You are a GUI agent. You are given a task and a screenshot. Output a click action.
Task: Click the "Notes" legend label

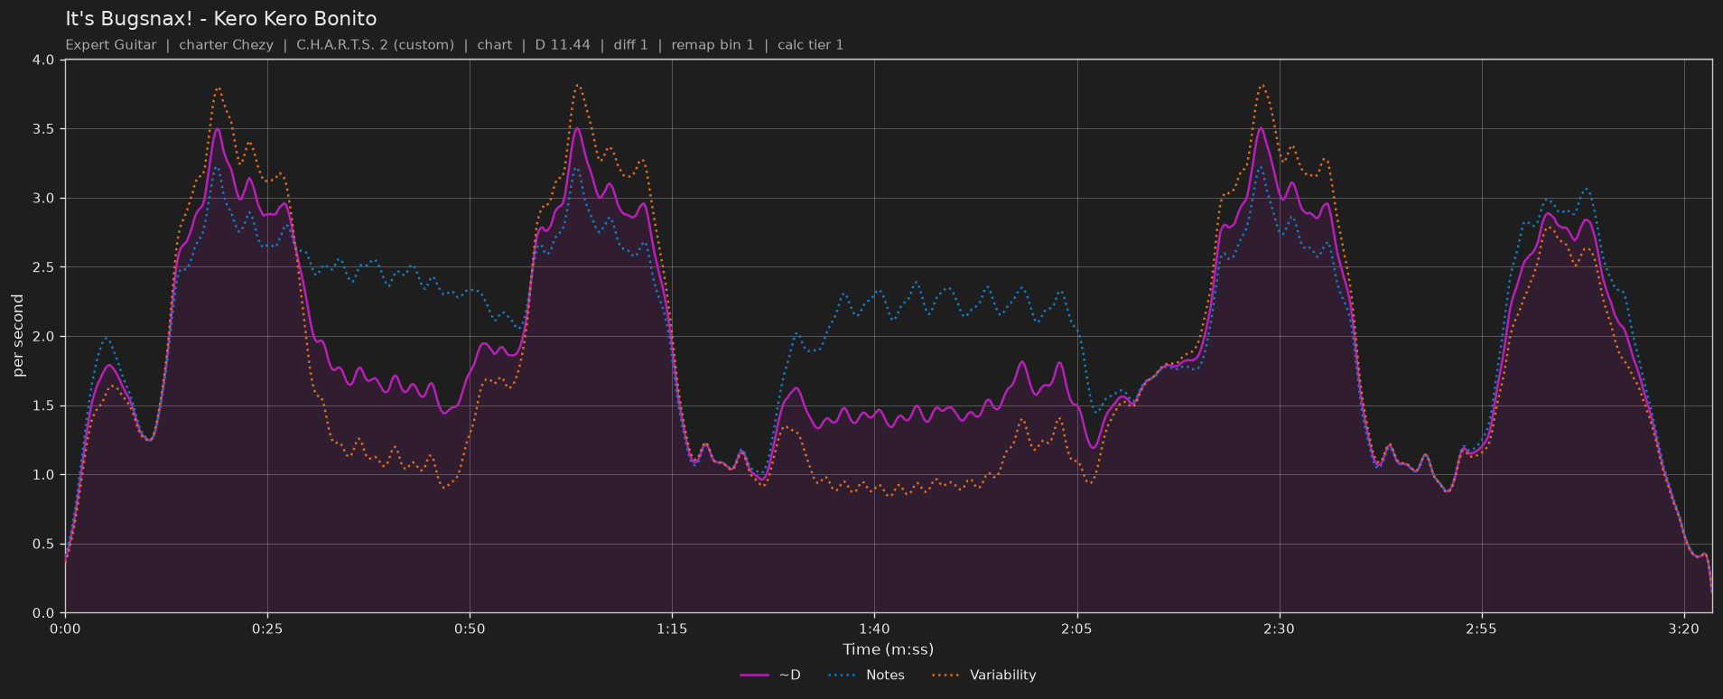pos(885,676)
